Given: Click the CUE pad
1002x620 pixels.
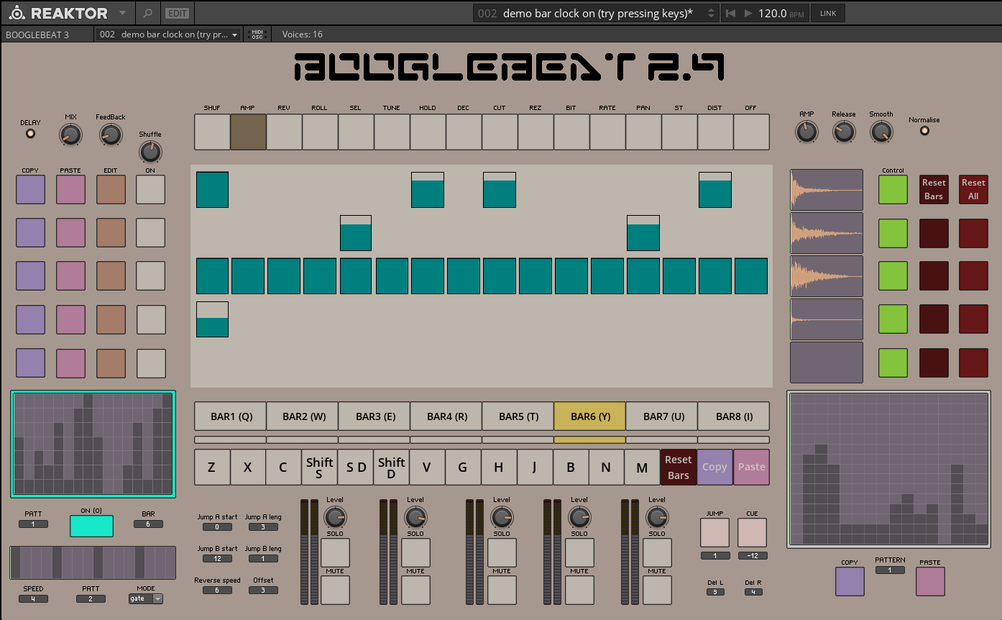Looking at the screenshot, I should (x=752, y=533).
